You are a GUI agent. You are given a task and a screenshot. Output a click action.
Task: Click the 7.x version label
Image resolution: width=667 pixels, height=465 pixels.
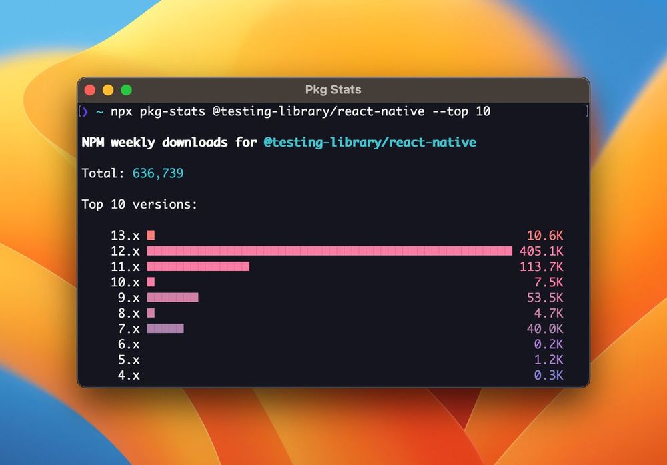[x=129, y=328]
